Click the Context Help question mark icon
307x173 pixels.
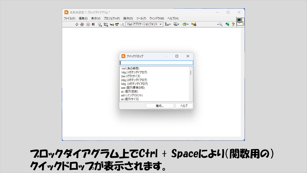point(233,24)
